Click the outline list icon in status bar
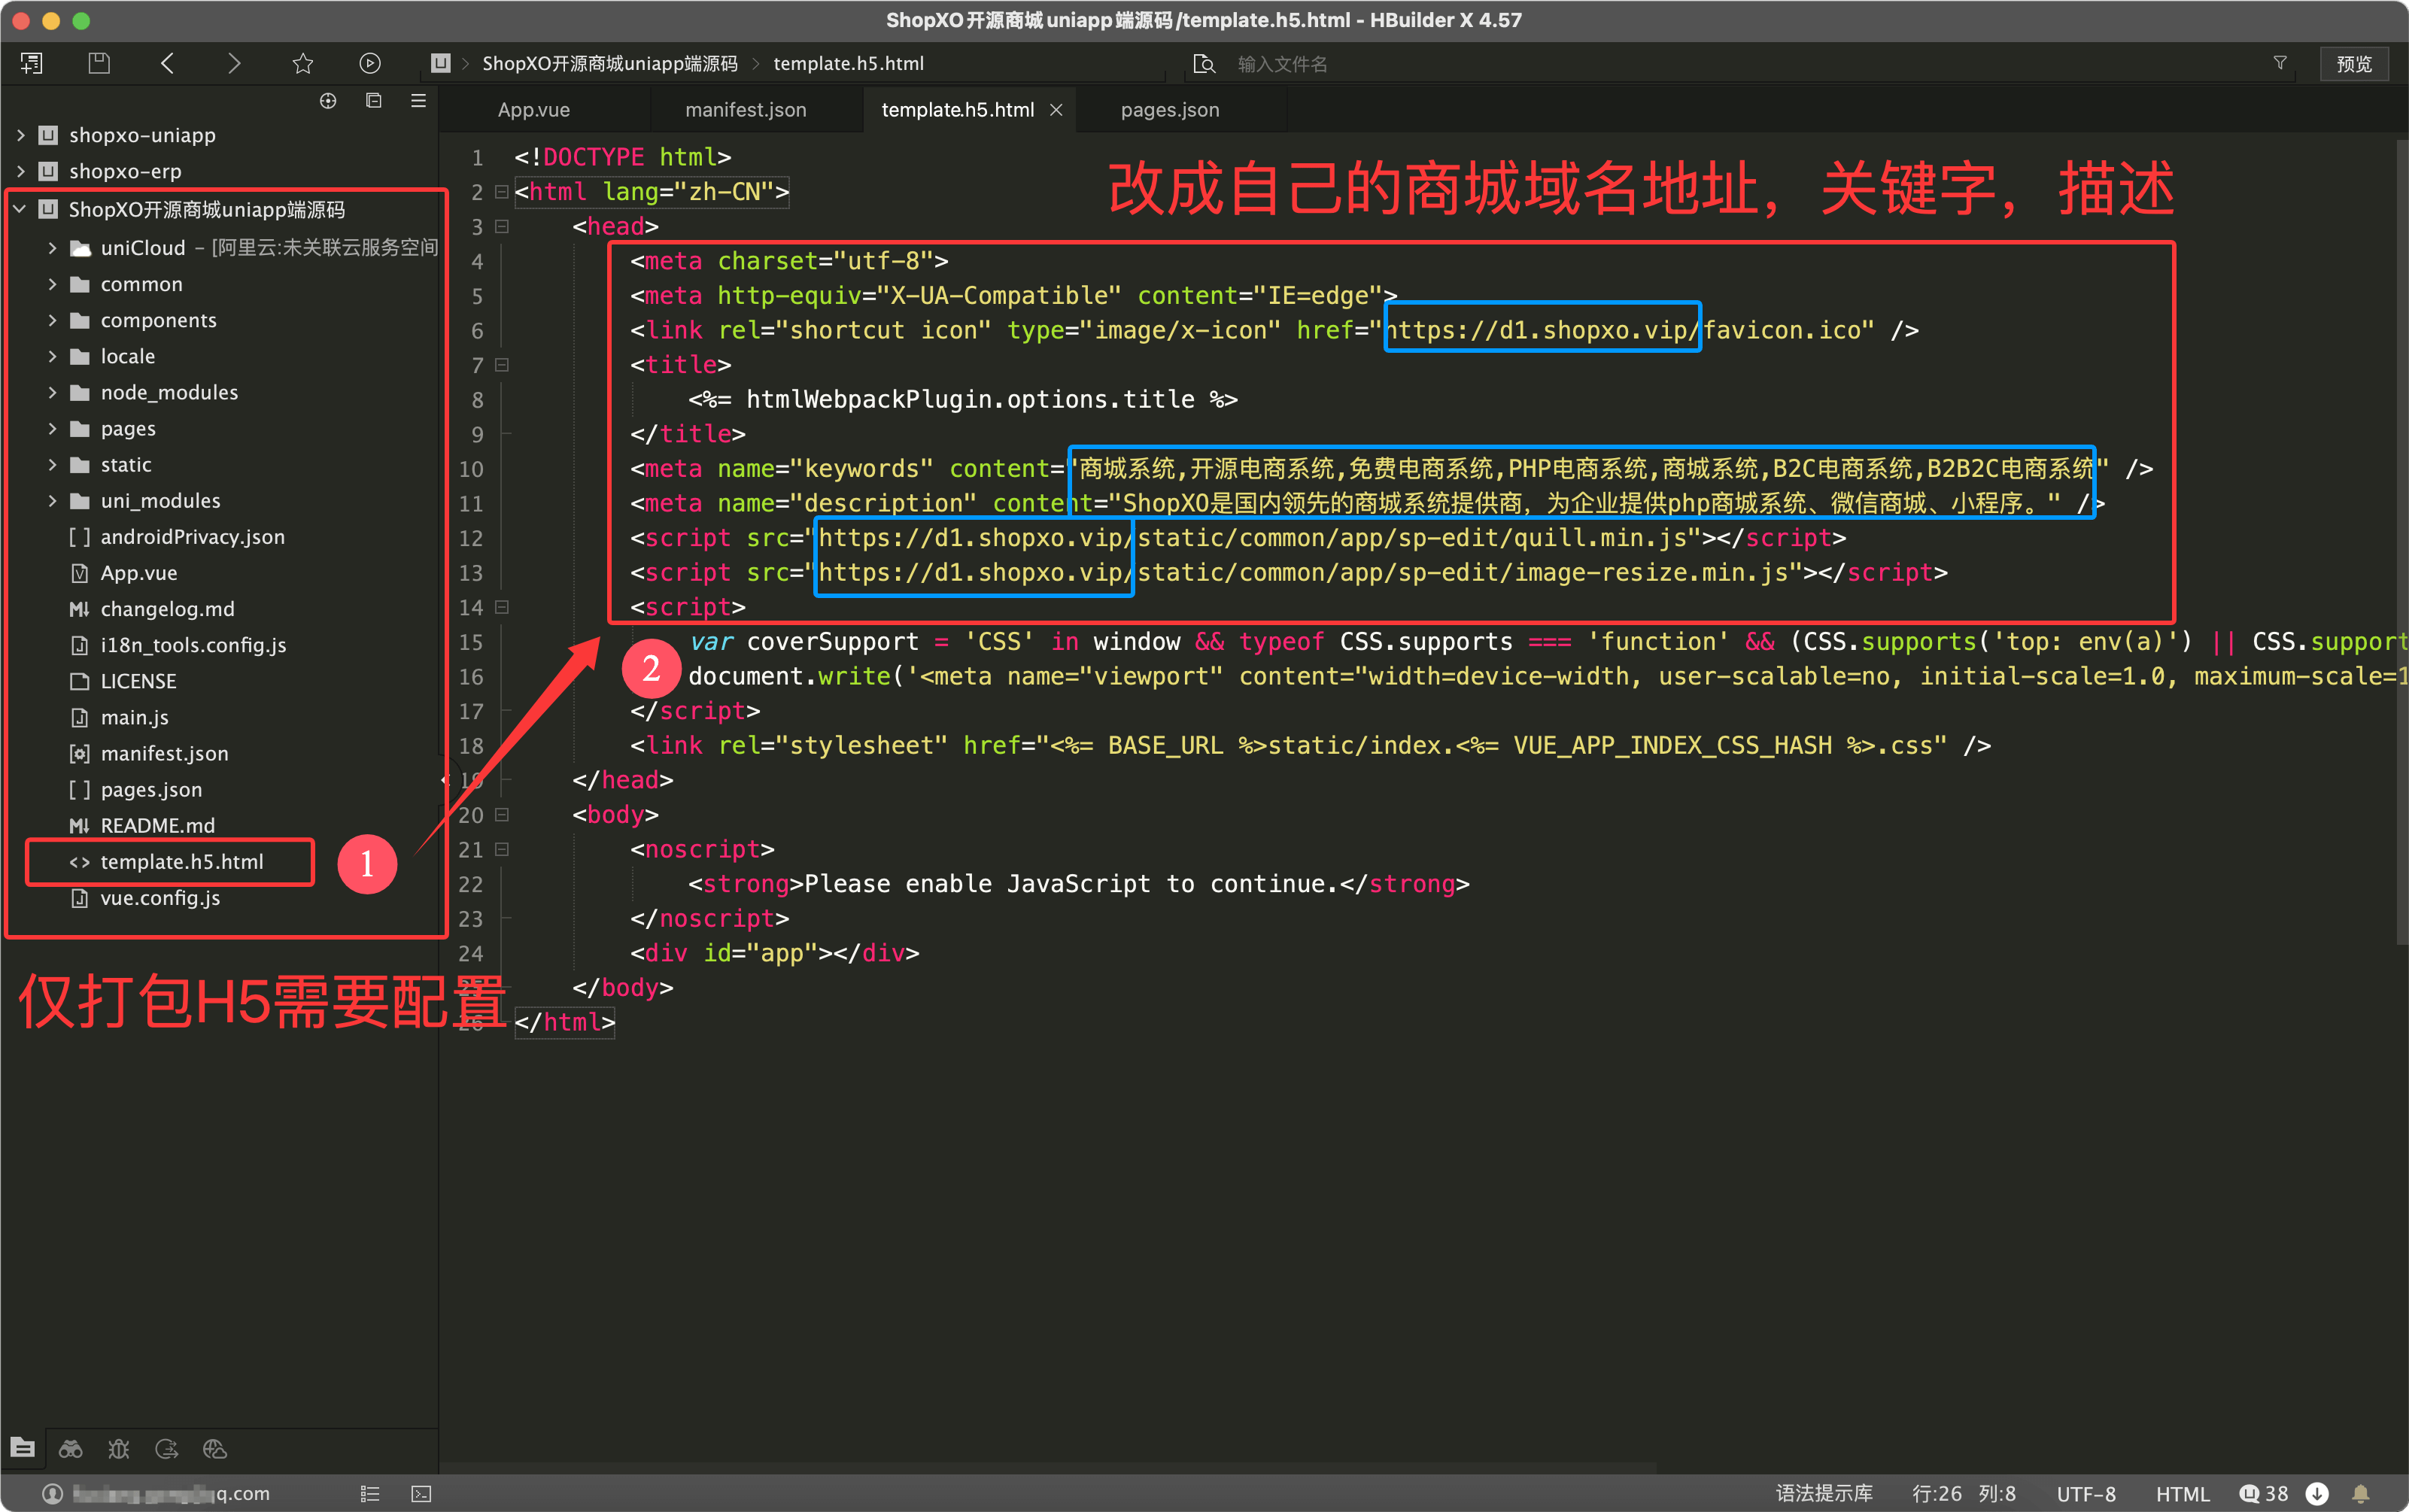This screenshot has height=1512, width=2409. point(370,1493)
